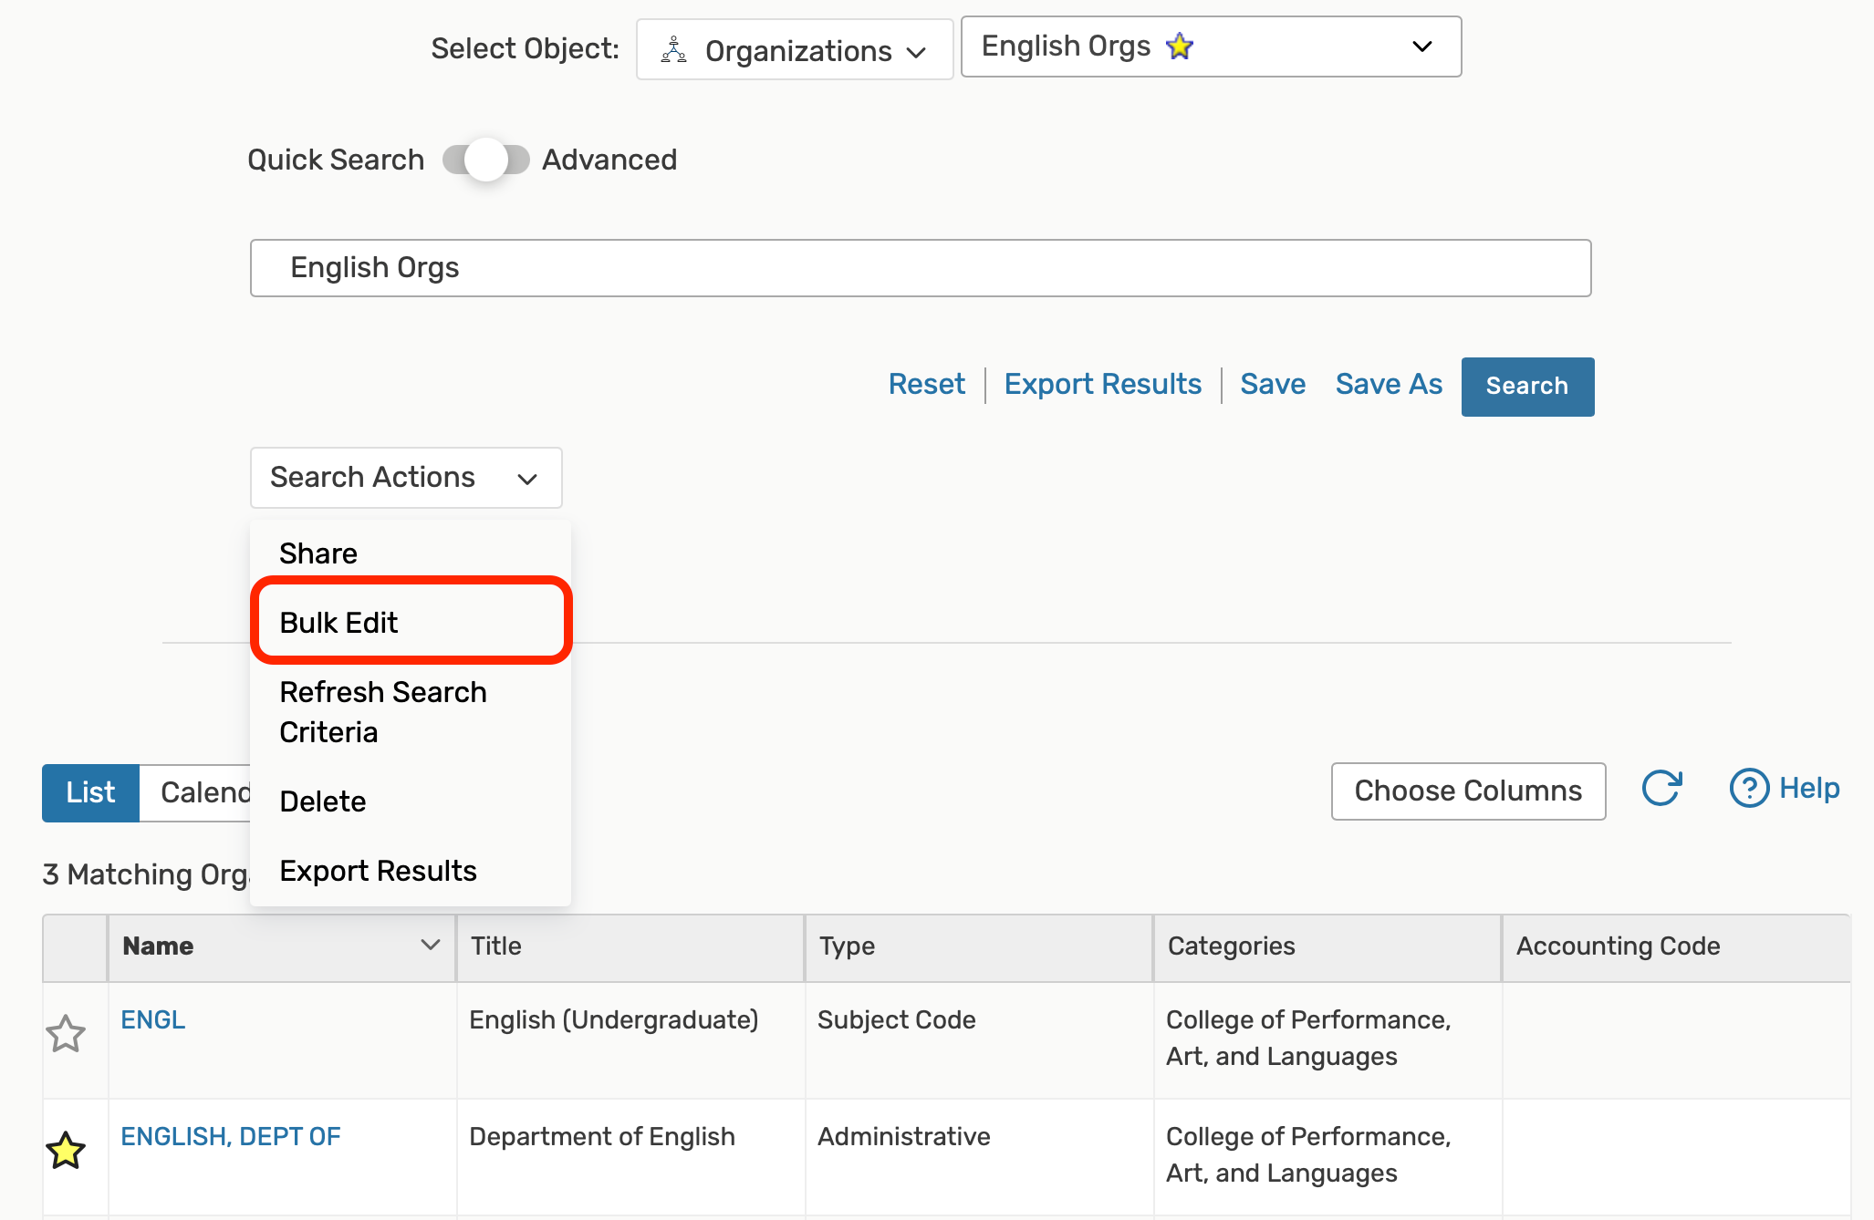Star the ENGL organization row

66,1034
